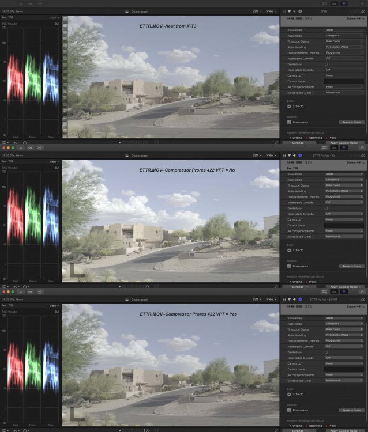This screenshot has width=368, height=432.
Task: Click scope settings icon beside topmost RGB Parade
Action: click(57, 24)
